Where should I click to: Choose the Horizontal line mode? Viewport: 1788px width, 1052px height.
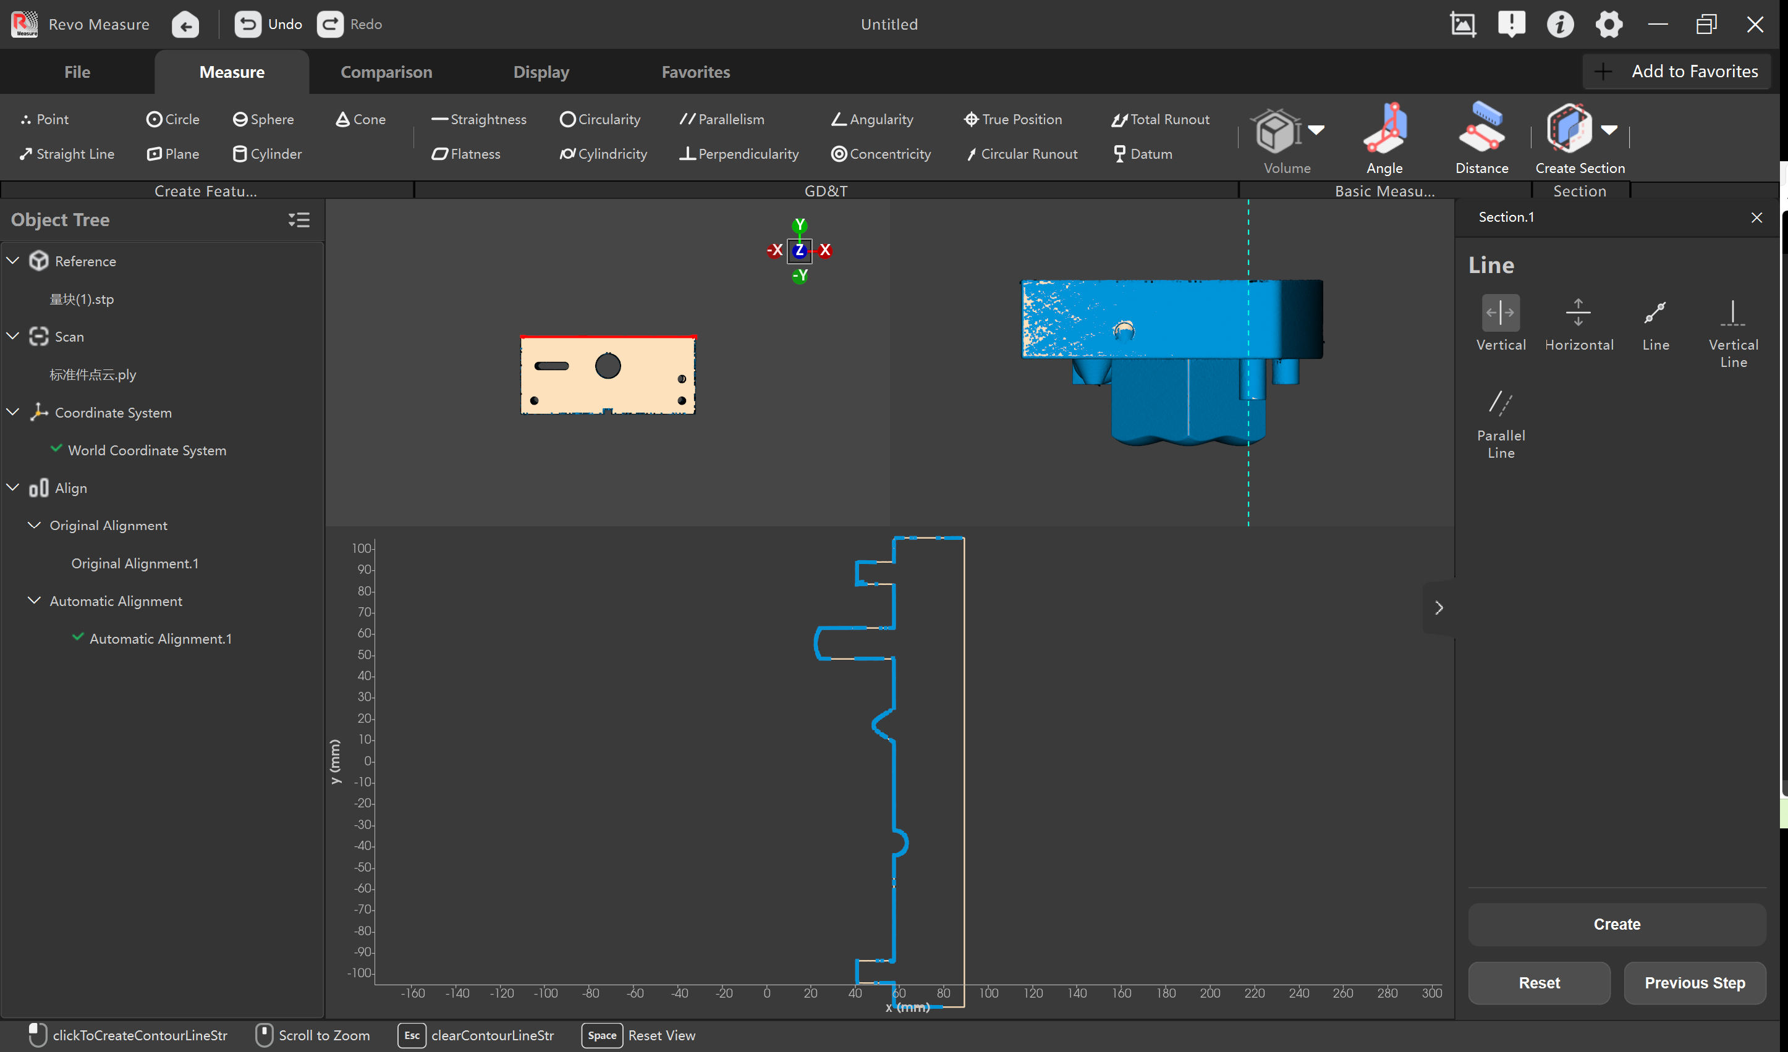click(x=1578, y=324)
